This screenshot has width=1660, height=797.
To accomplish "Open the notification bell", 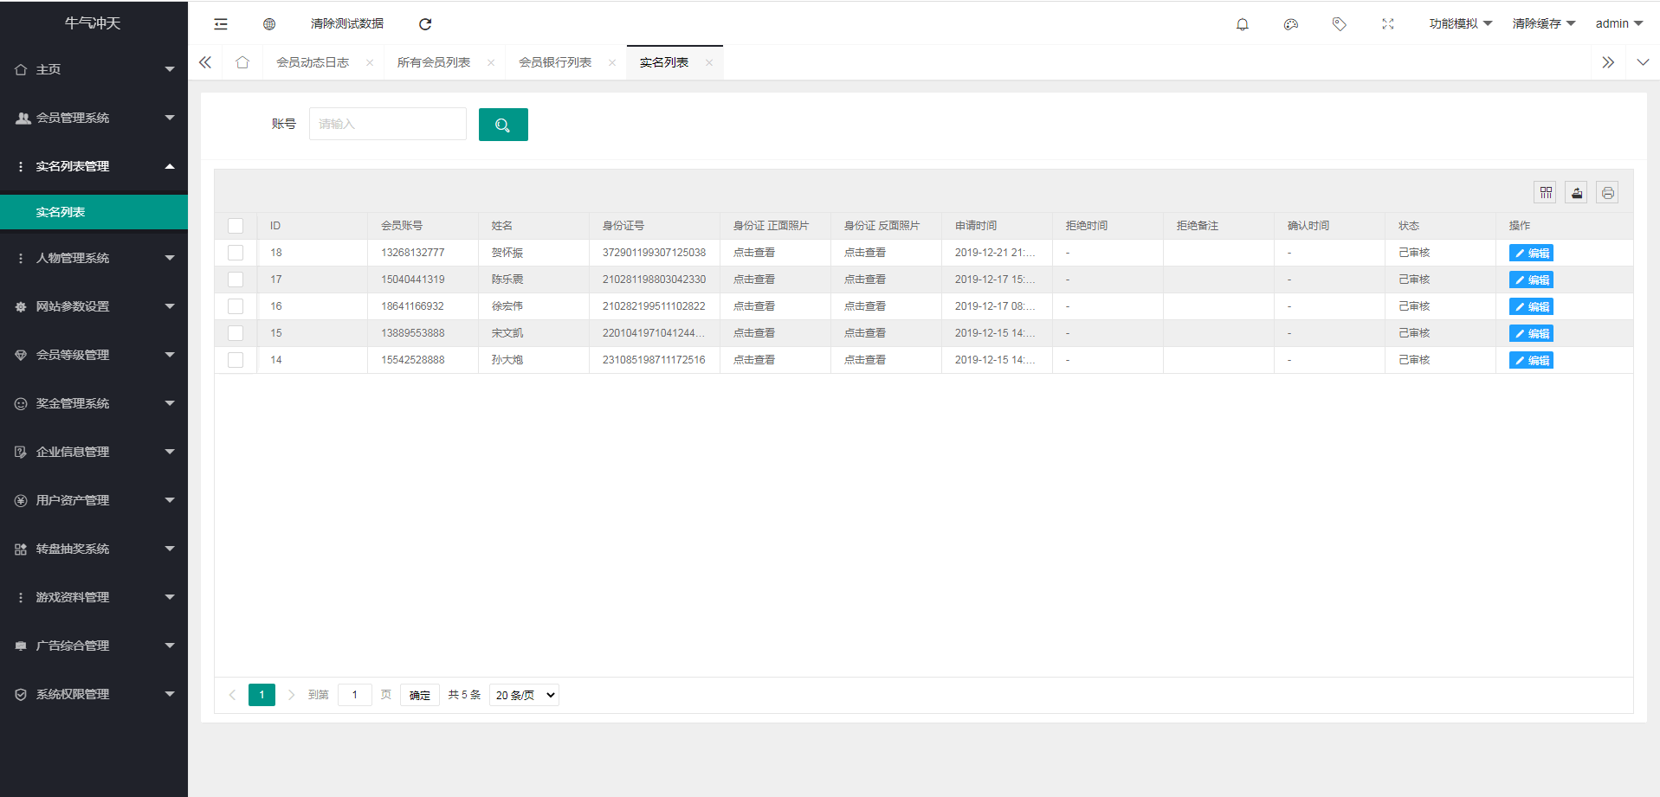I will pyautogui.click(x=1242, y=24).
